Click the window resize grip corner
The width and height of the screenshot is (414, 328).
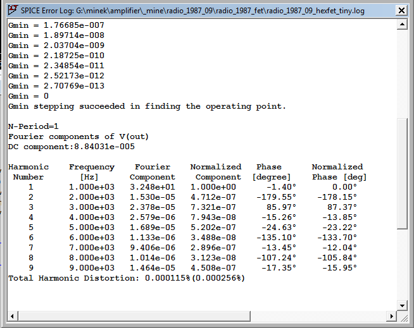pyautogui.click(x=403, y=318)
